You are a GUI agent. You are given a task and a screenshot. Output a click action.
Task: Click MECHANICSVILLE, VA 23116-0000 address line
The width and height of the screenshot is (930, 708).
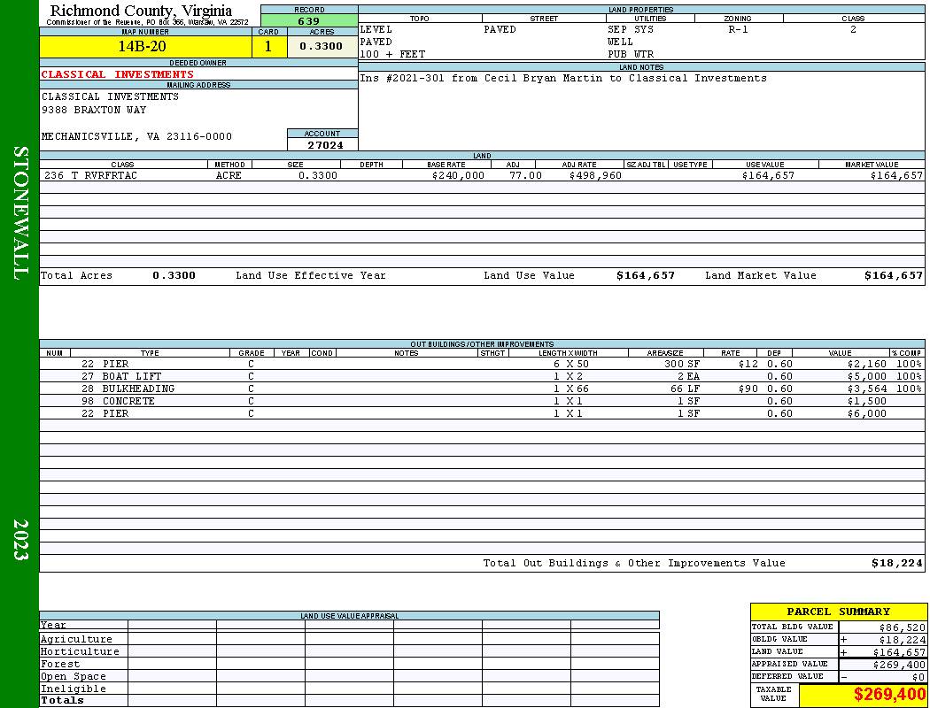coord(136,137)
